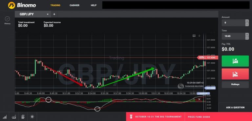252x121 pixels.
Task: Open the Hotkeys button
Action: [x=235, y=84]
